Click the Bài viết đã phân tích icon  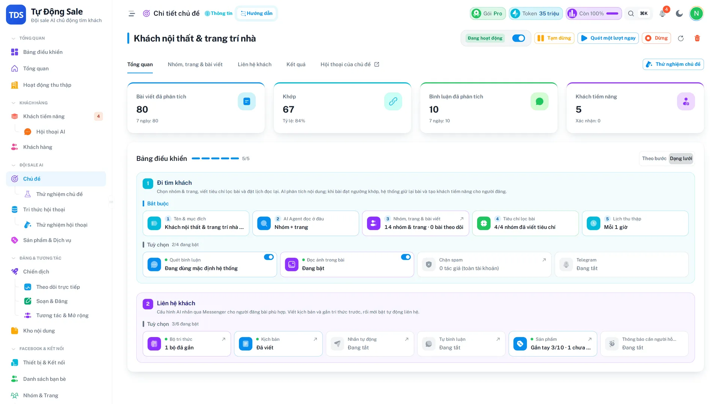[247, 101]
